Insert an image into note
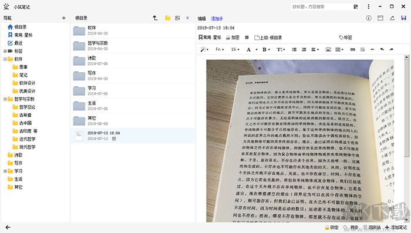411x233 pixels. (x=328, y=49)
